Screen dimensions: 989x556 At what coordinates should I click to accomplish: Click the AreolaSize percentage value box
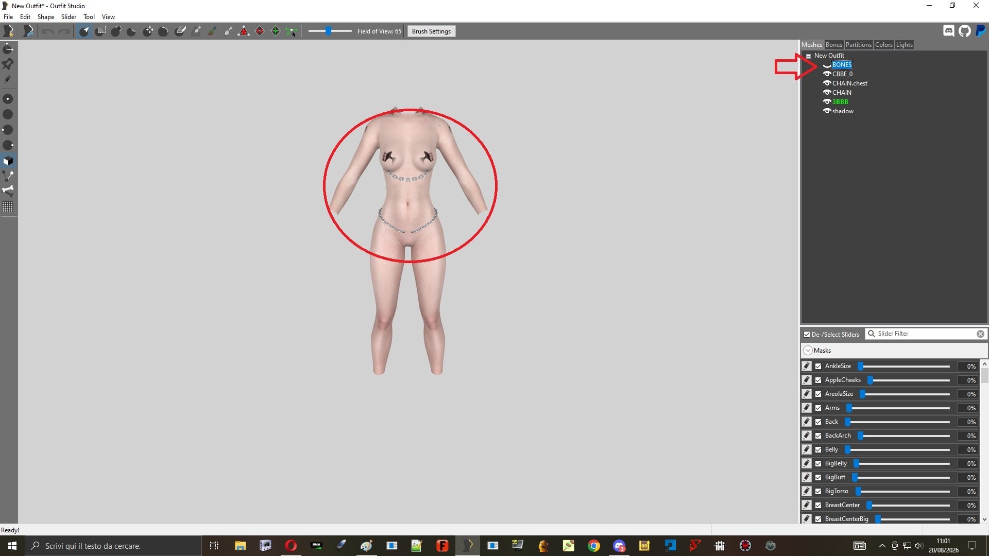tap(968, 394)
